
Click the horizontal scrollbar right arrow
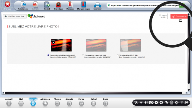(186, 93)
